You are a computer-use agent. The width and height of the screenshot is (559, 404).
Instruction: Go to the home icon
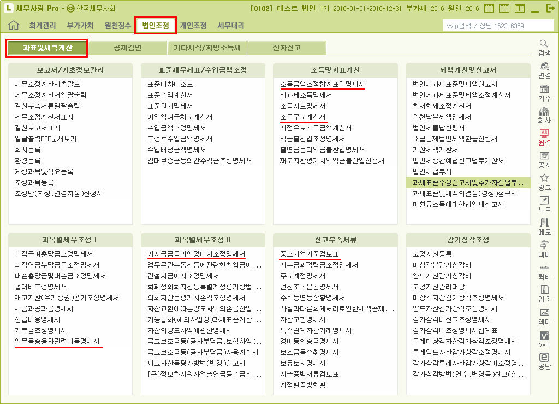coord(14,25)
